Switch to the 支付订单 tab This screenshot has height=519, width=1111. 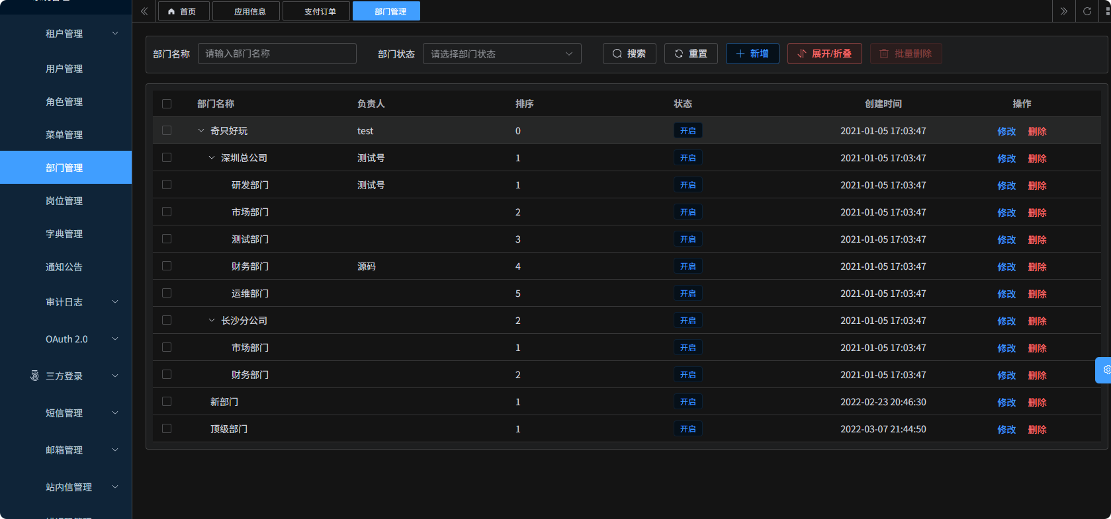pyautogui.click(x=320, y=11)
